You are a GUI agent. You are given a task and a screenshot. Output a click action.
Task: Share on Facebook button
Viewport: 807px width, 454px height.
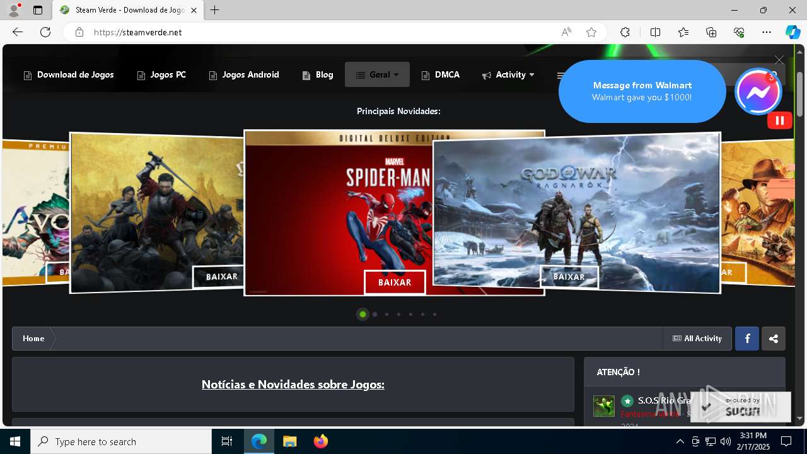pyautogui.click(x=747, y=339)
